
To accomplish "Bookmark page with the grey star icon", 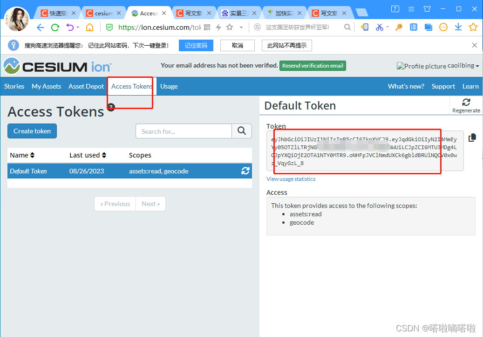I will pos(230,27).
